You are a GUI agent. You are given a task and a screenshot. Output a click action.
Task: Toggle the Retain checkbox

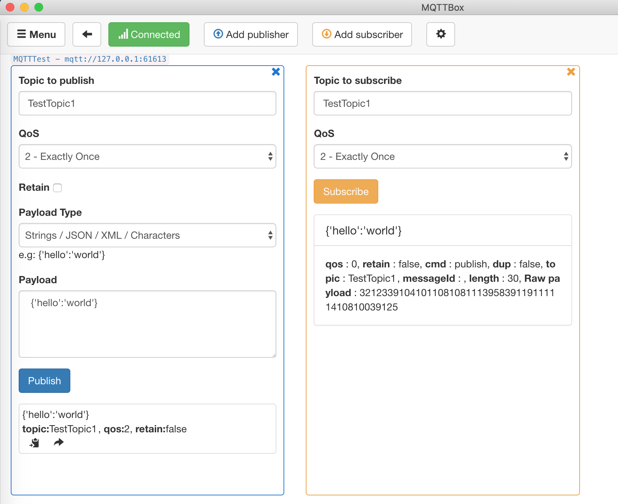coord(57,188)
